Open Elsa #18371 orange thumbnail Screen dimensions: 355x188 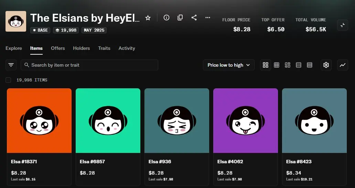pyautogui.click(x=39, y=121)
